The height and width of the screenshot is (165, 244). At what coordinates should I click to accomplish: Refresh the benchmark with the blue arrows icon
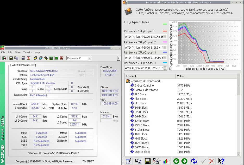coord(194,161)
